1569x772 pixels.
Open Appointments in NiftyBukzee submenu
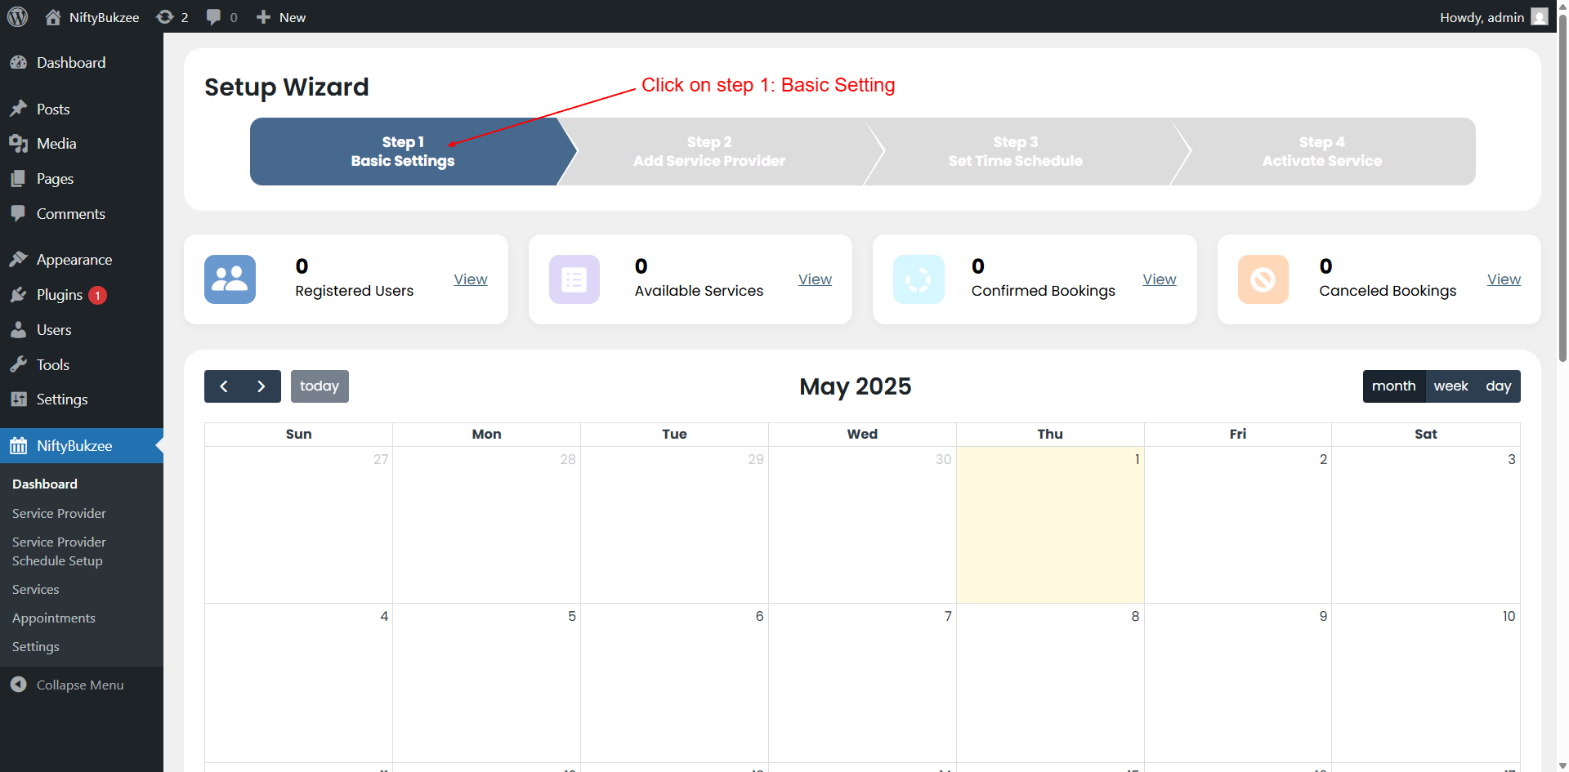click(54, 618)
